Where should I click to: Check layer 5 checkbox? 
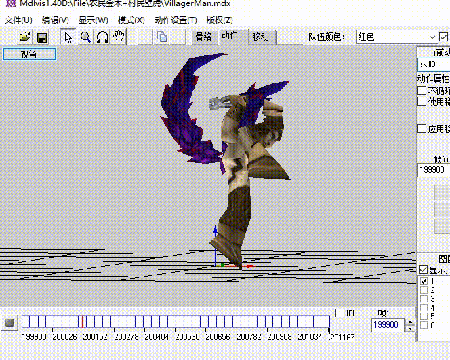click(424, 317)
